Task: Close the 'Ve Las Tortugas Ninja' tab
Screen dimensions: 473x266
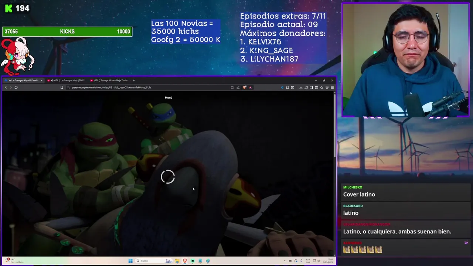Action: [x=41, y=80]
